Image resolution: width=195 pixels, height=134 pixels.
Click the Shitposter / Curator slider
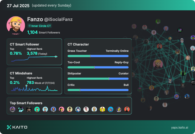tap(98, 79)
